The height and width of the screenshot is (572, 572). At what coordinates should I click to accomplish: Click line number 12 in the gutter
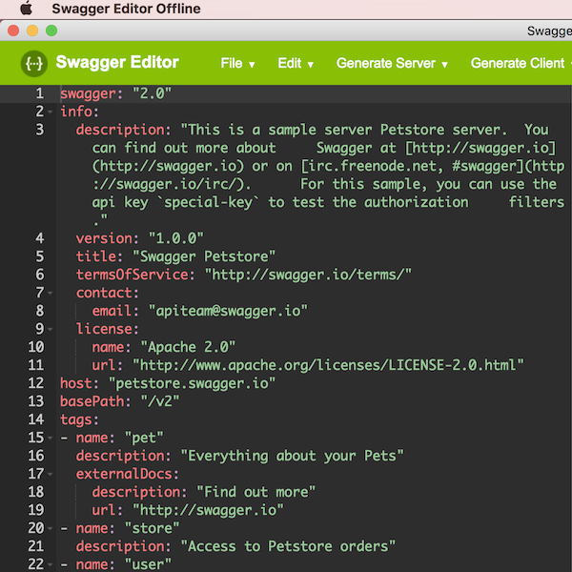[36, 383]
